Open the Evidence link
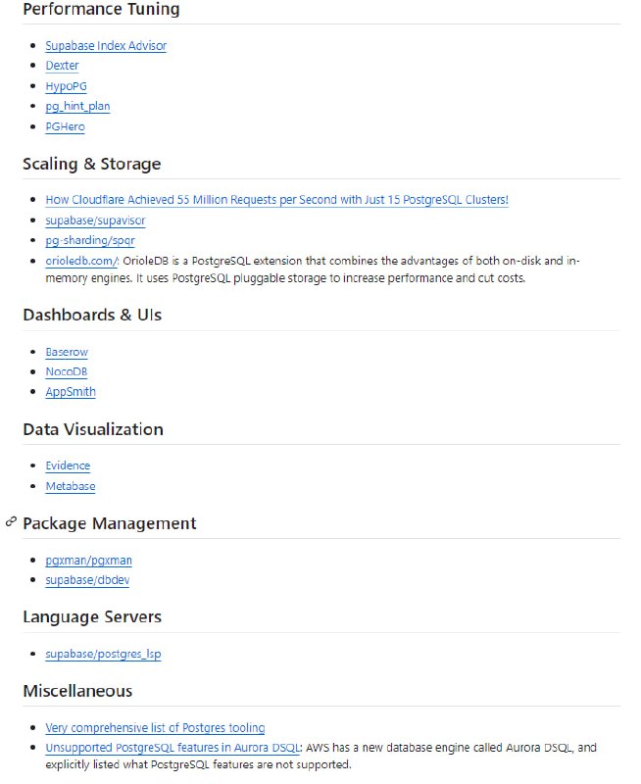641x784 pixels. coord(68,465)
